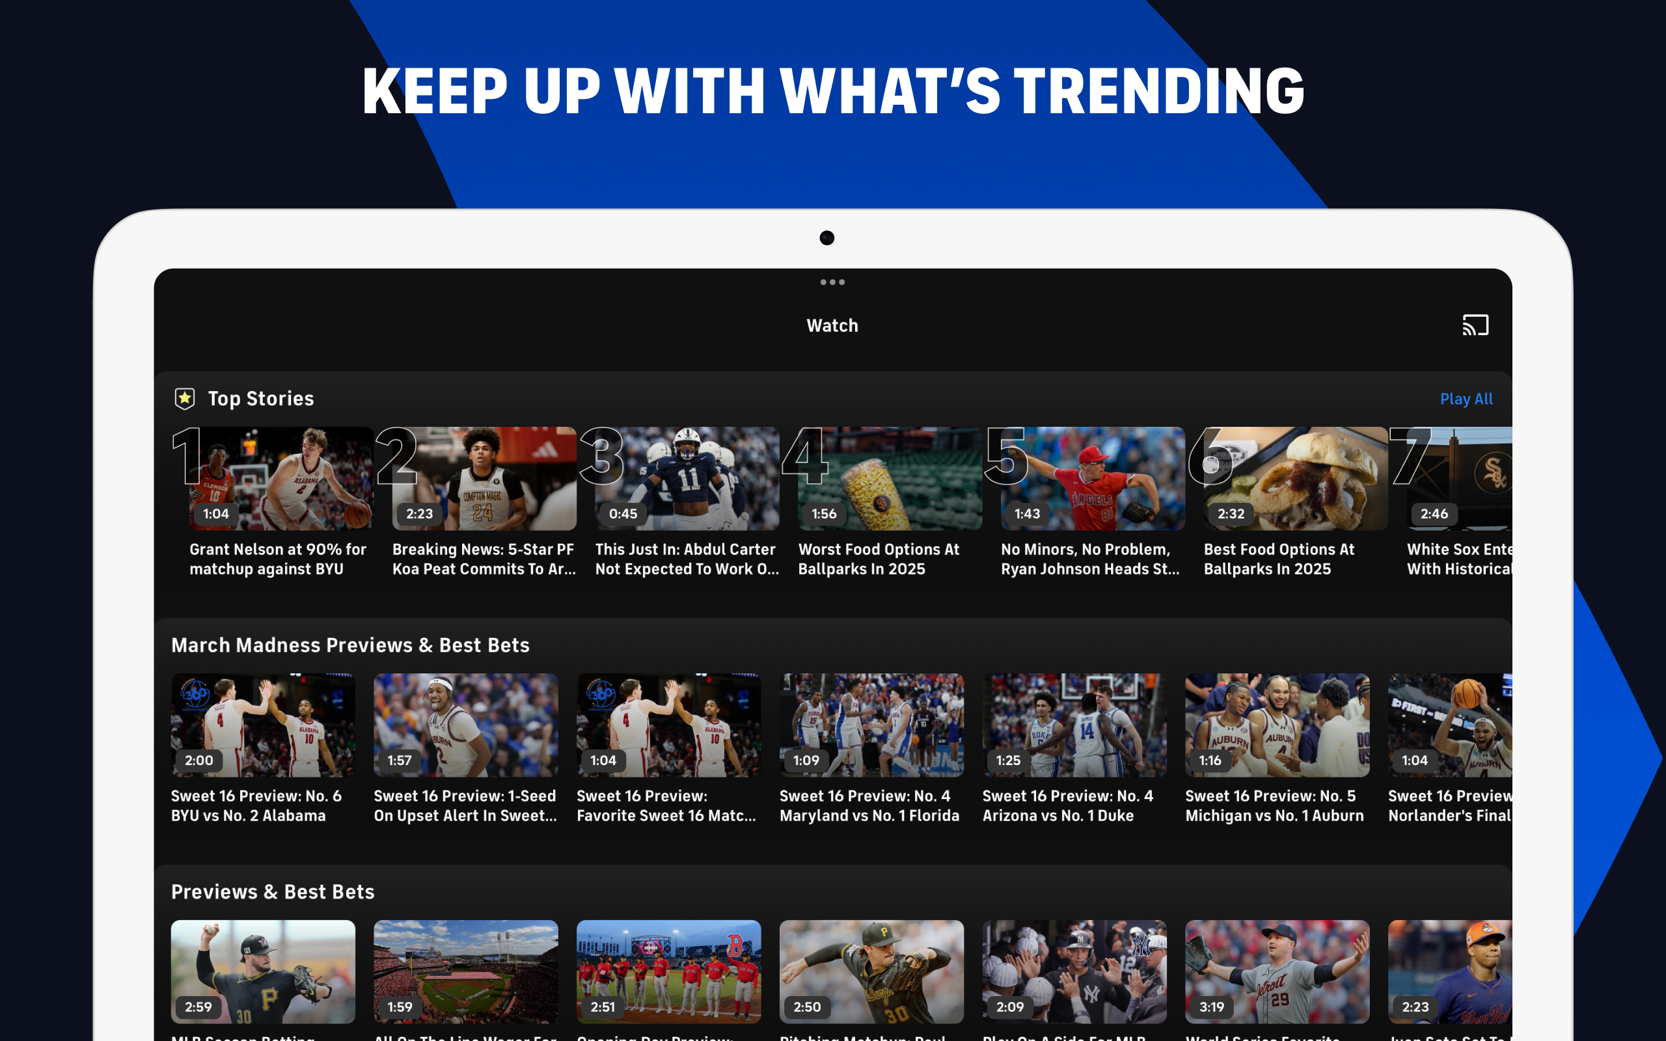Click Play All link
The width and height of the screenshot is (1666, 1041).
point(1466,399)
